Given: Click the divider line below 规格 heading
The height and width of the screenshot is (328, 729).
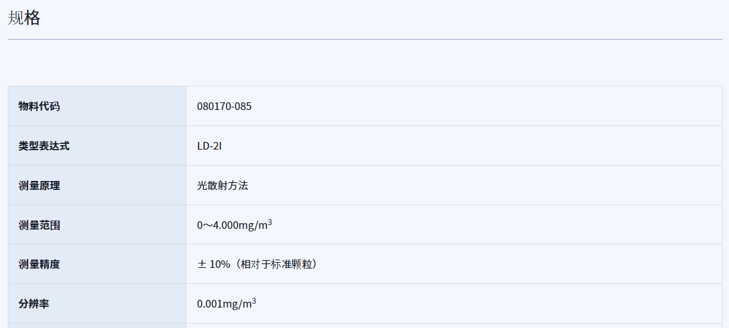Looking at the screenshot, I should (364, 40).
